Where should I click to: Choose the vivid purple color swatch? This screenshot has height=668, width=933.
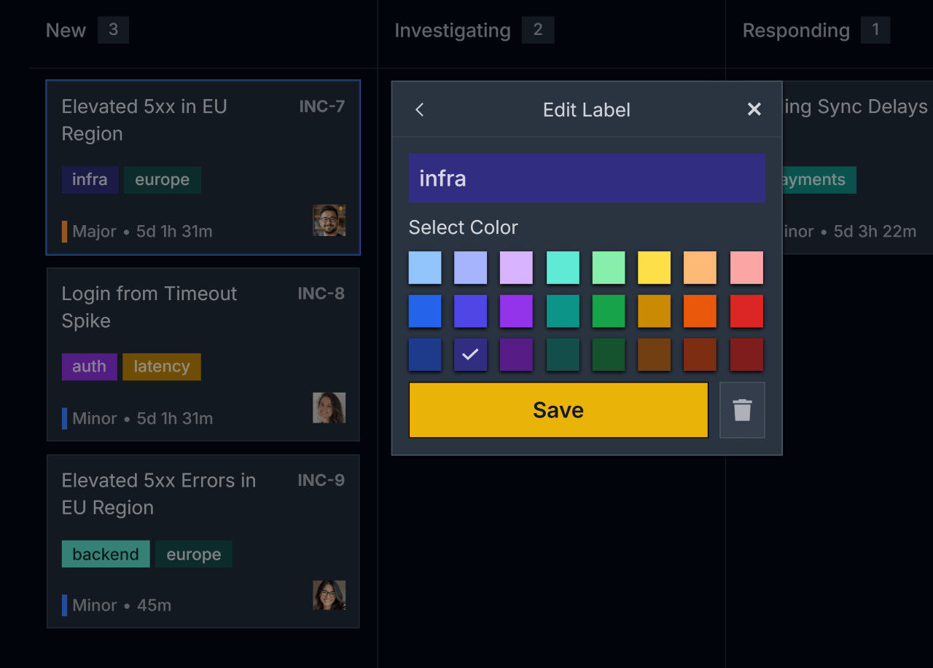(516, 311)
